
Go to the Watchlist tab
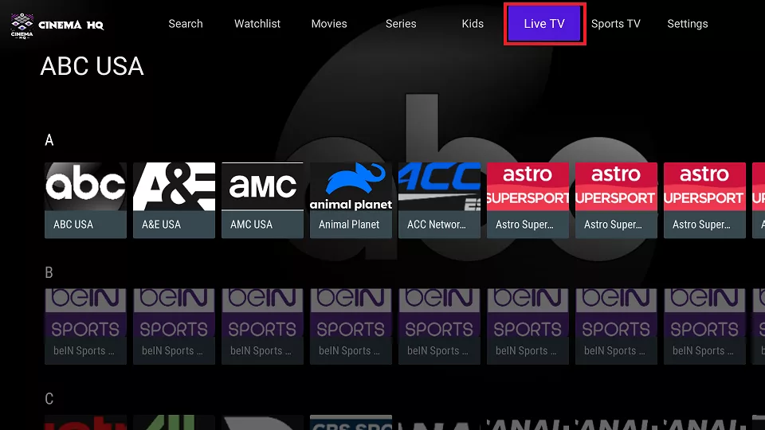(x=257, y=24)
